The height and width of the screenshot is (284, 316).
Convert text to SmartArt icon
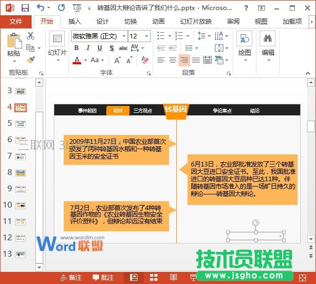(221, 60)
